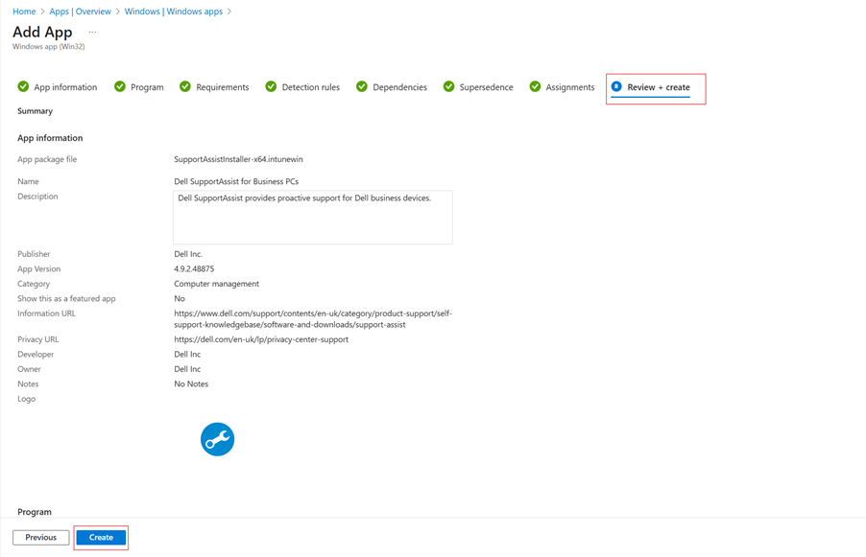Click the green check icon on Assignments
The image size is (866, 557).
tap(538, 86)
